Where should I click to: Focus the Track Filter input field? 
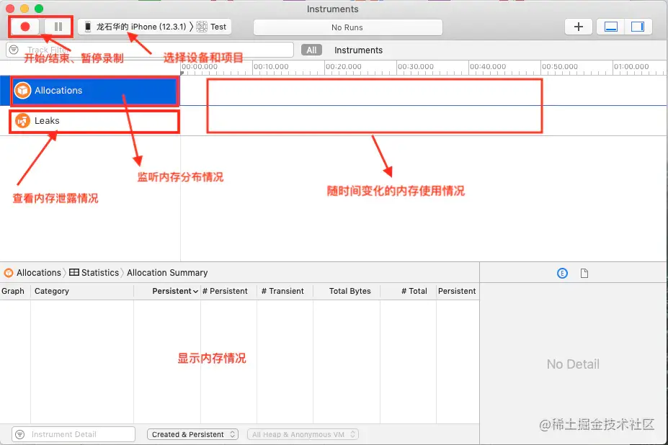coord(150,50)
